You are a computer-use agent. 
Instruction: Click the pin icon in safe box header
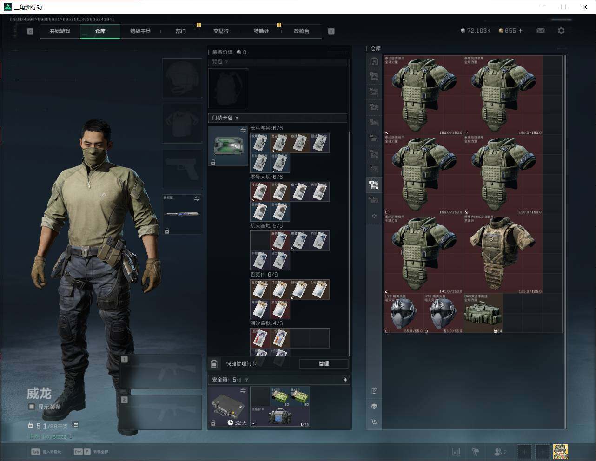345,380
